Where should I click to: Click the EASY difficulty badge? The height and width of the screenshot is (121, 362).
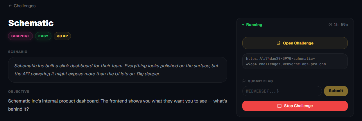click(43, 36)
